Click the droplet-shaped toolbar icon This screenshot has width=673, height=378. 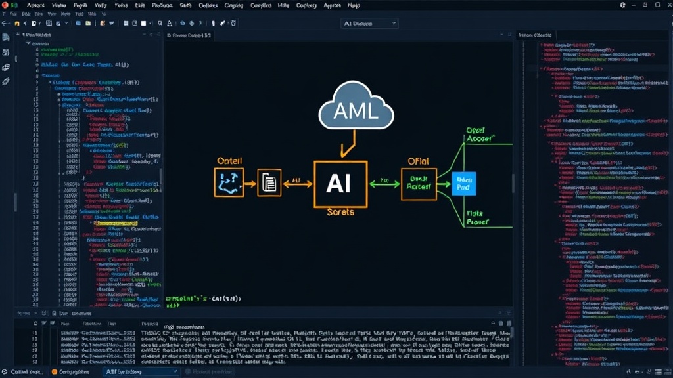192,23
